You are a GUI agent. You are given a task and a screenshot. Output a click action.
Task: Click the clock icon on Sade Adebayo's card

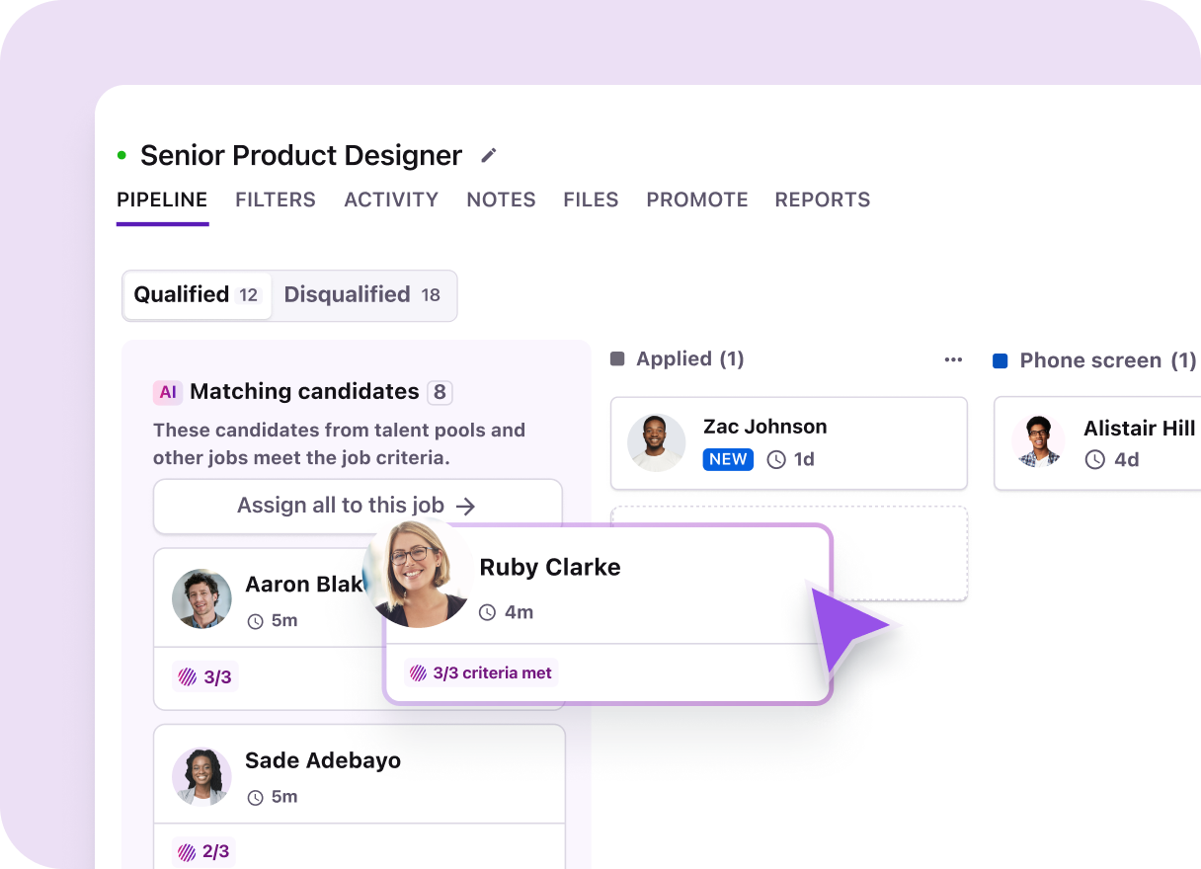[x=255, y=797]
